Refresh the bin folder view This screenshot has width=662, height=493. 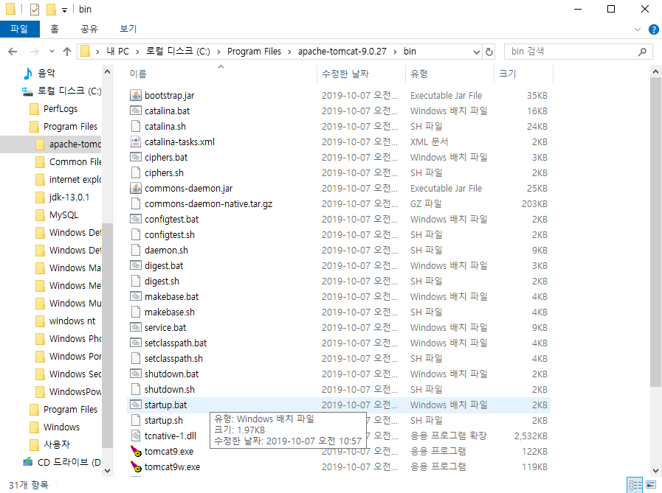pos(489,52)
